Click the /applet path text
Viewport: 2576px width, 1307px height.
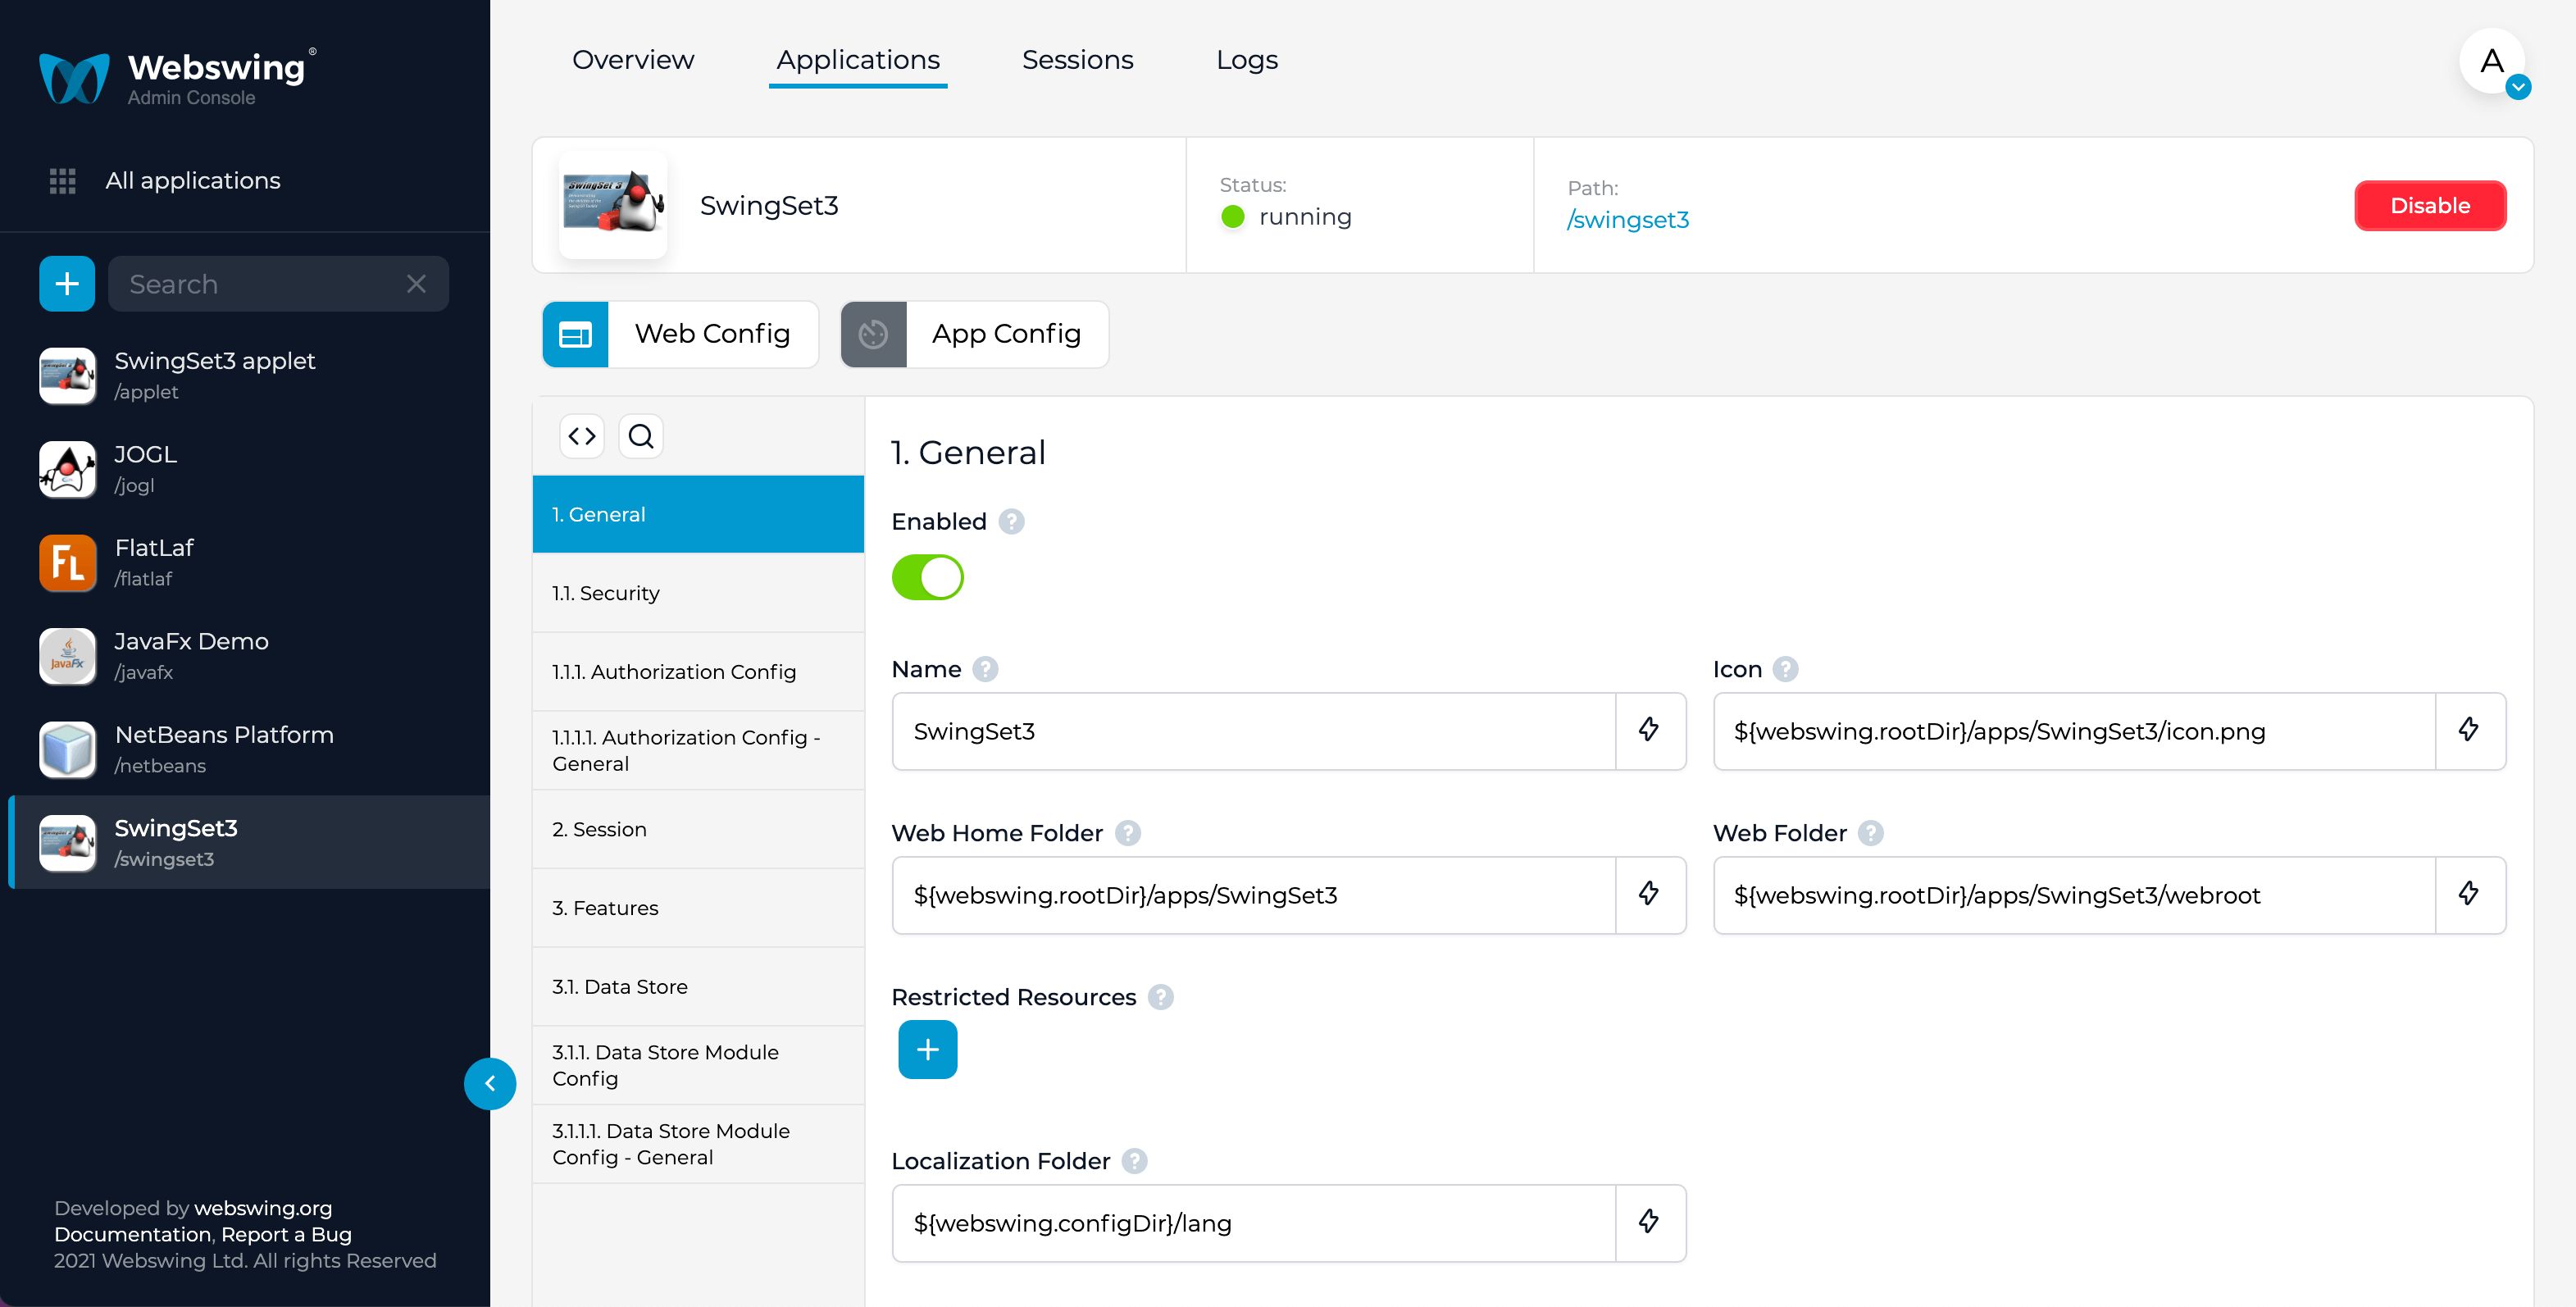[x=146, y=392]
